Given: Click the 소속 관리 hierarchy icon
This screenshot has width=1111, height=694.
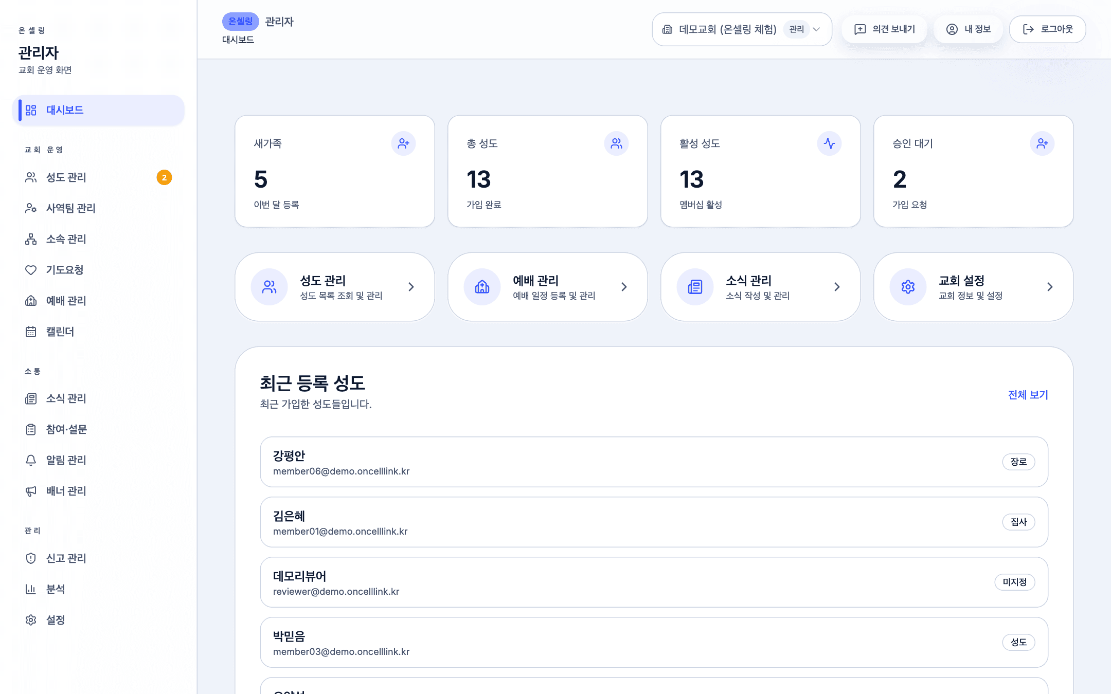Looking at the screenshot, I should [31, 239].
